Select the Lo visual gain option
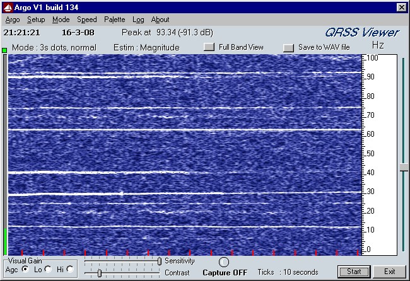 48,269
